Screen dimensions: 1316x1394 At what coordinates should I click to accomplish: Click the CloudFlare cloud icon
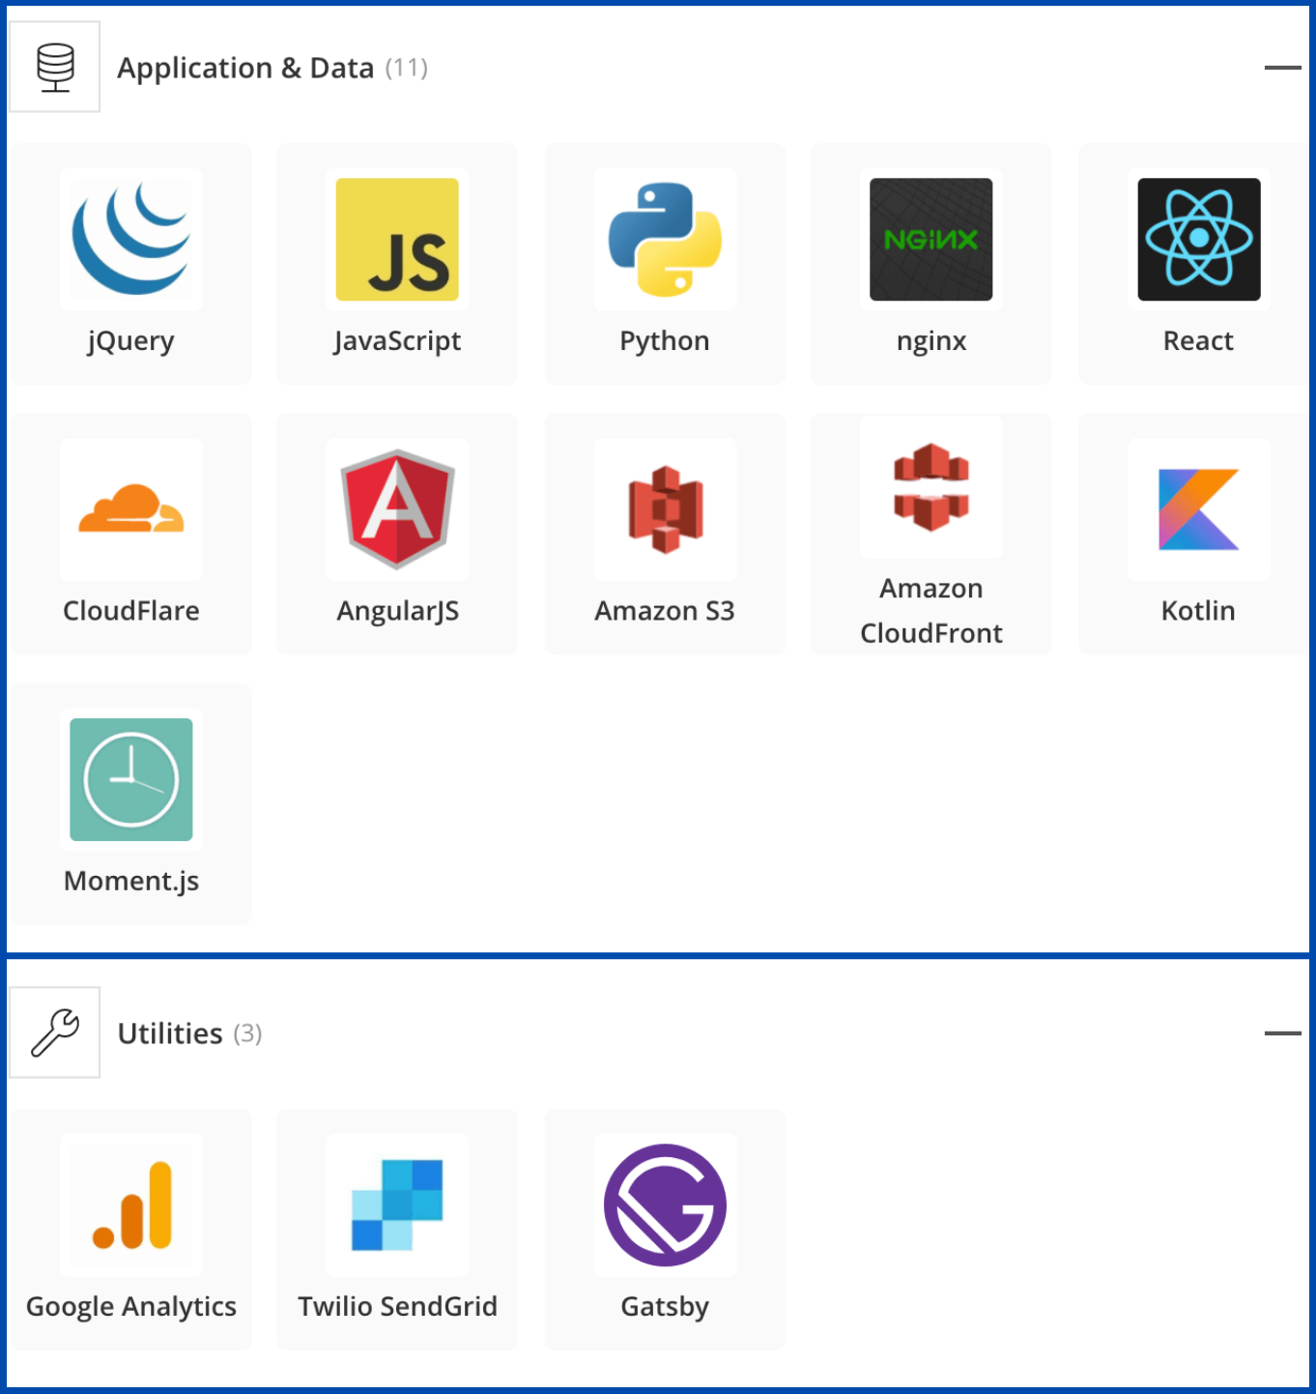pyautogui.click(x=131, y=509)
